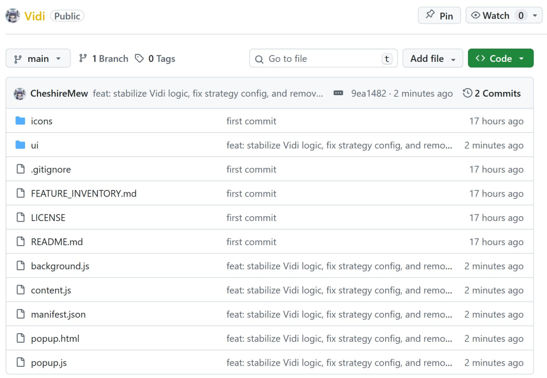Open the background.js file
The width and height of the screenshot is (547, 378).
click(x=60, y=266)
